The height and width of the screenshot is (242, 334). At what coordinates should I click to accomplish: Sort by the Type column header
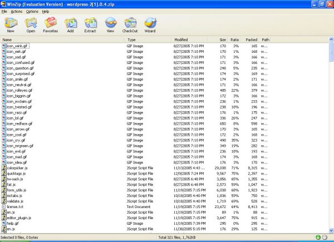pos(148,40)
